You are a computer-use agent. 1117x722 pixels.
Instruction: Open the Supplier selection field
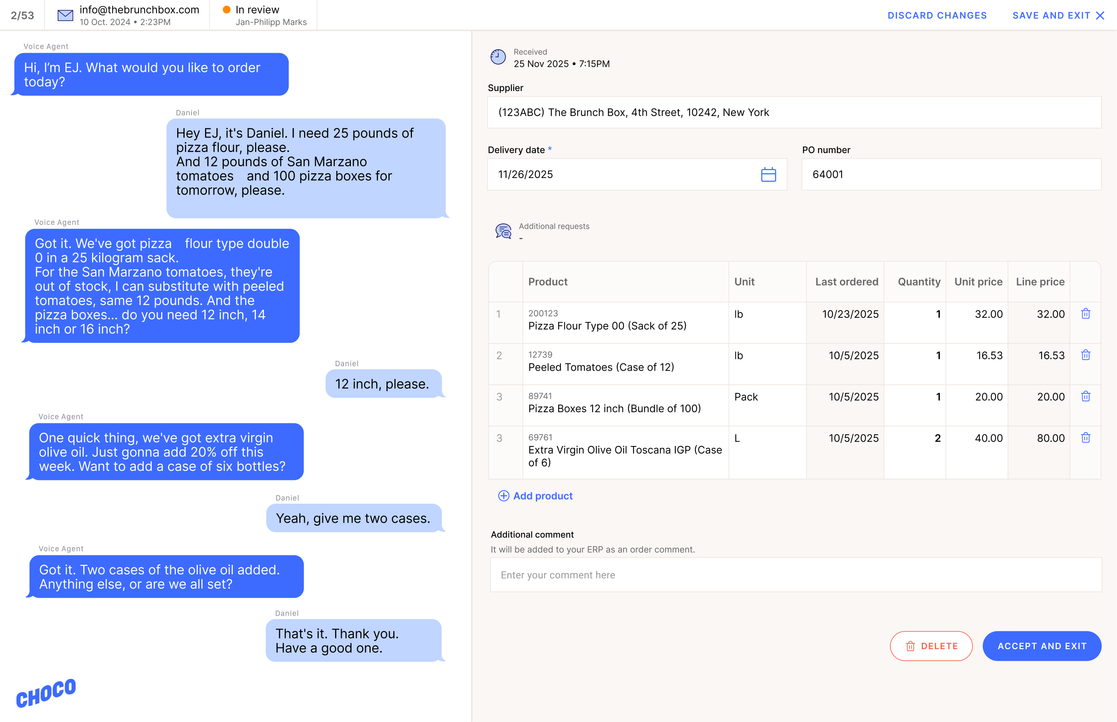coord(794,113)
